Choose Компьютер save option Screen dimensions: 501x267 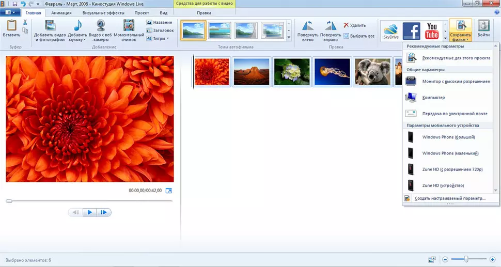point(433,98)
